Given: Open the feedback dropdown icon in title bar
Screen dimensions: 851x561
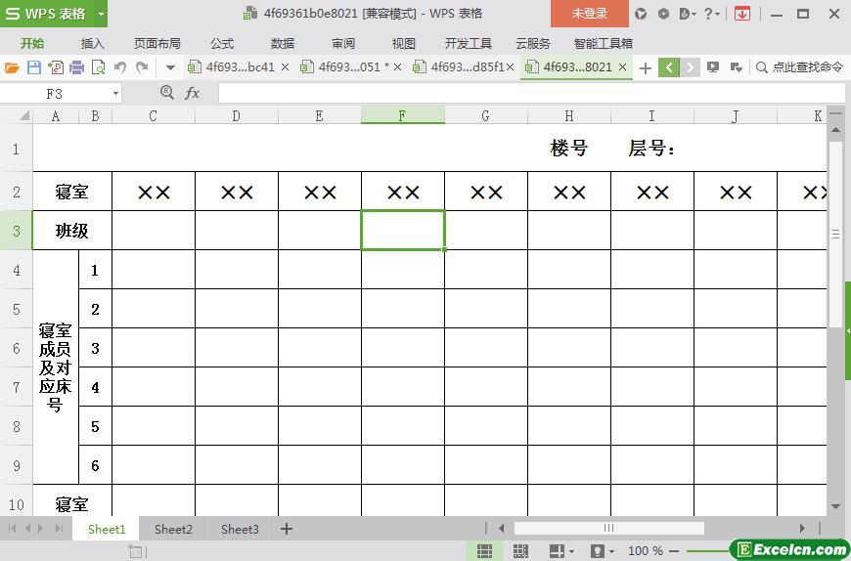Looking at the screenshot, I should (x=688, y=14).
